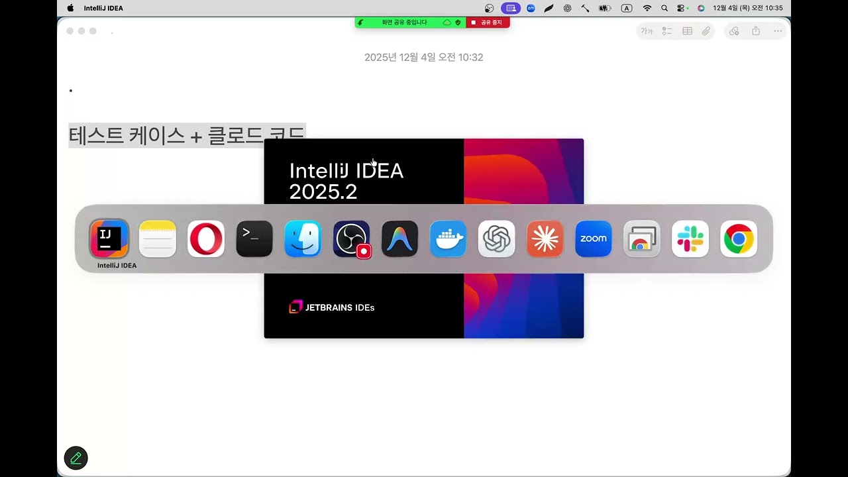The width and height of the screenshot is (848, 477).
Task: Open Spotlight search in the menu bar
Action: pyautogui.click(x=664, y=8)
